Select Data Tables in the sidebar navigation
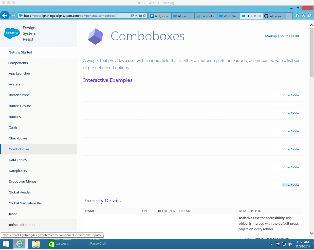This screenshot has width=314, height=250. click(x=18, y=160)
